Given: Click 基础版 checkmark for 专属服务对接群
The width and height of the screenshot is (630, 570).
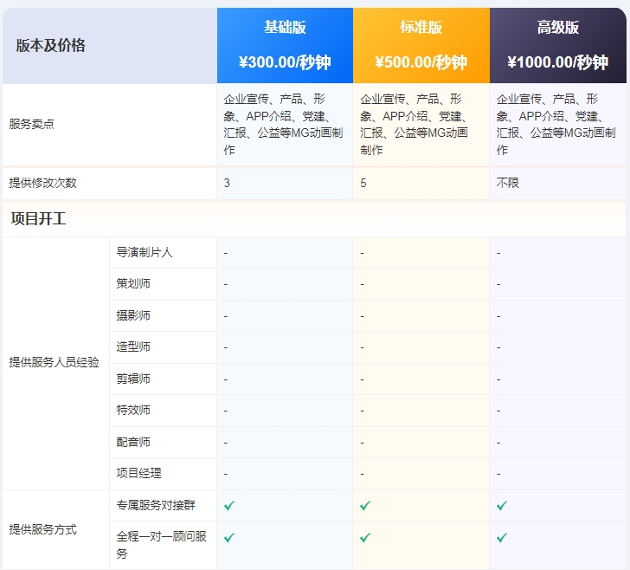Looking at the screenshot, I should (229, 505).
